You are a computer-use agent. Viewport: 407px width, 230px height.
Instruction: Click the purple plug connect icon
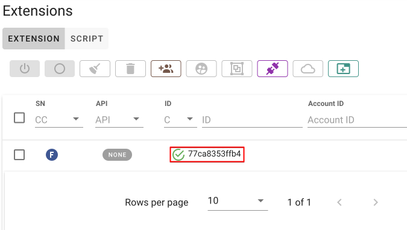click(x=273, y=69)
